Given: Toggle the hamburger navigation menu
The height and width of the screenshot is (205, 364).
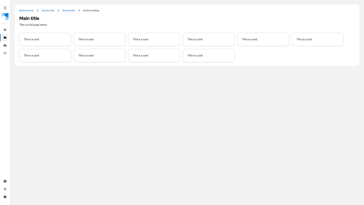Looking at the screenshot, I should click(x=5, y=8).
